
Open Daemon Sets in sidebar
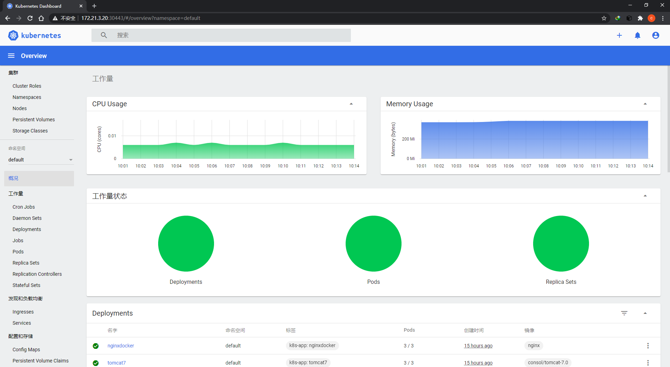pos(27,218)
